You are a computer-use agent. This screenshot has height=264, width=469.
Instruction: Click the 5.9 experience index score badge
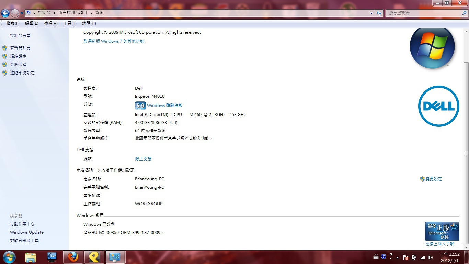(140, 106)
